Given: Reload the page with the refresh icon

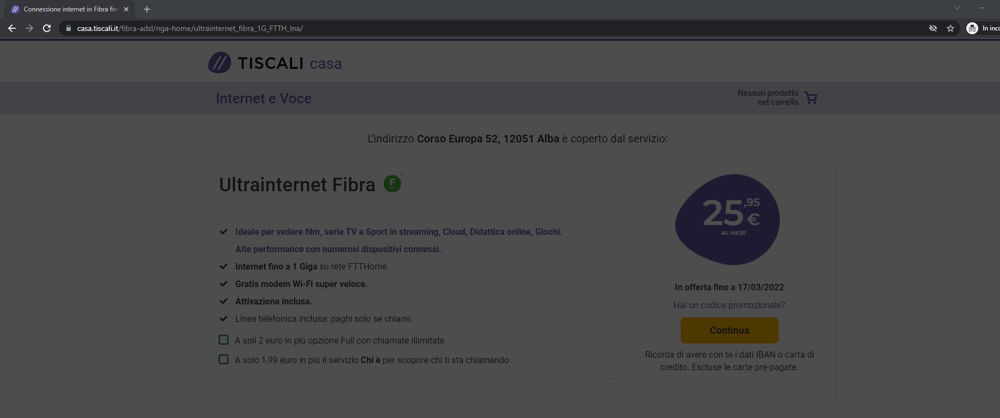Looking at the screenshot, I should [x=47, y=28].
